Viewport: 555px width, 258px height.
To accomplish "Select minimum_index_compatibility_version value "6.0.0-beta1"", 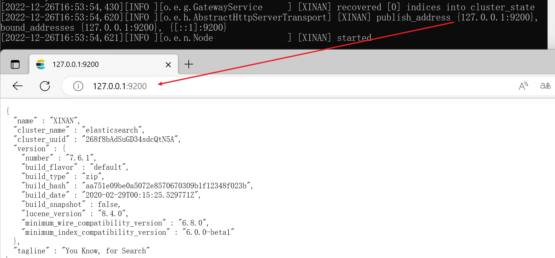I will coord(208,232).
